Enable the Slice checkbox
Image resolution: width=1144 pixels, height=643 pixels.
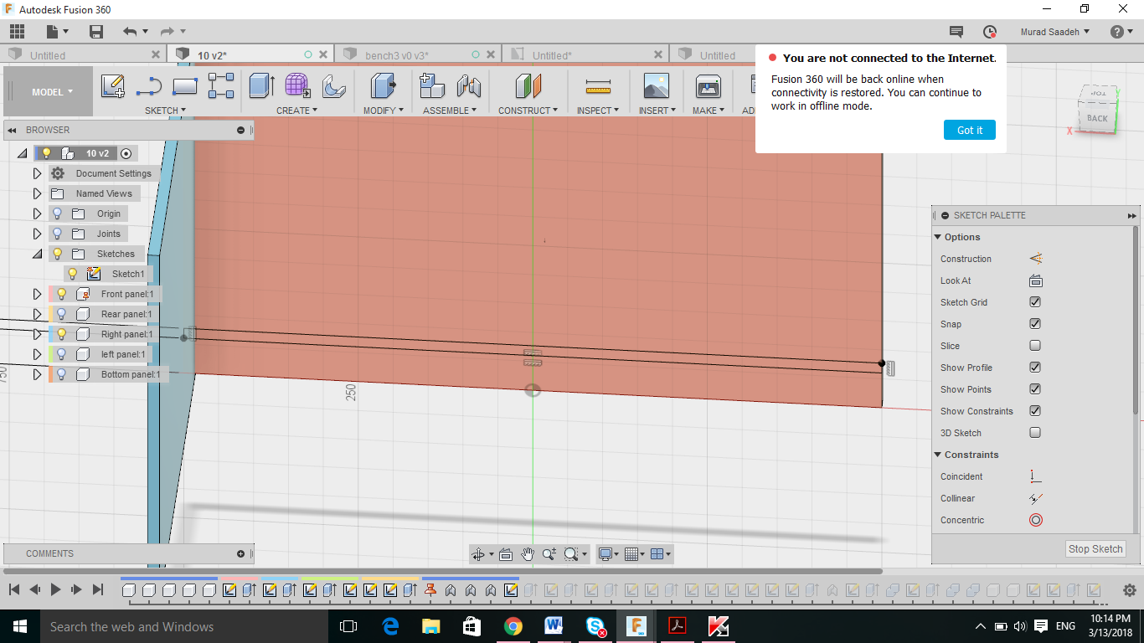[1035, 346]
